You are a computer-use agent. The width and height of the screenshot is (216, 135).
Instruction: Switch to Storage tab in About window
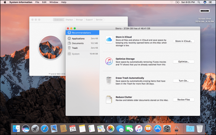[79, 20]
